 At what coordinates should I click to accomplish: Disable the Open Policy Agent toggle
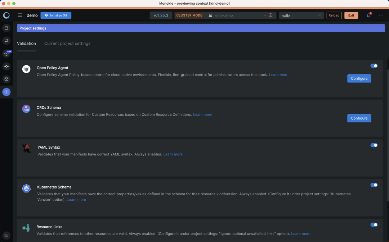coord(374,66)
